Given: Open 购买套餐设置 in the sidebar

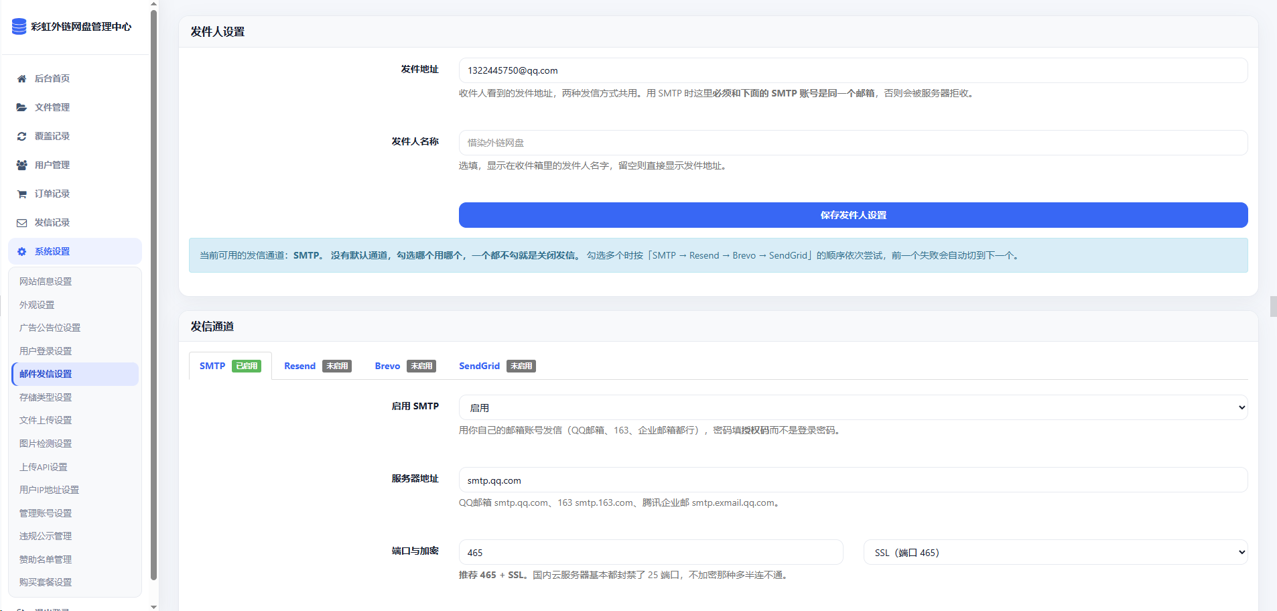Looking at the screenshot, I should [46, 582].
